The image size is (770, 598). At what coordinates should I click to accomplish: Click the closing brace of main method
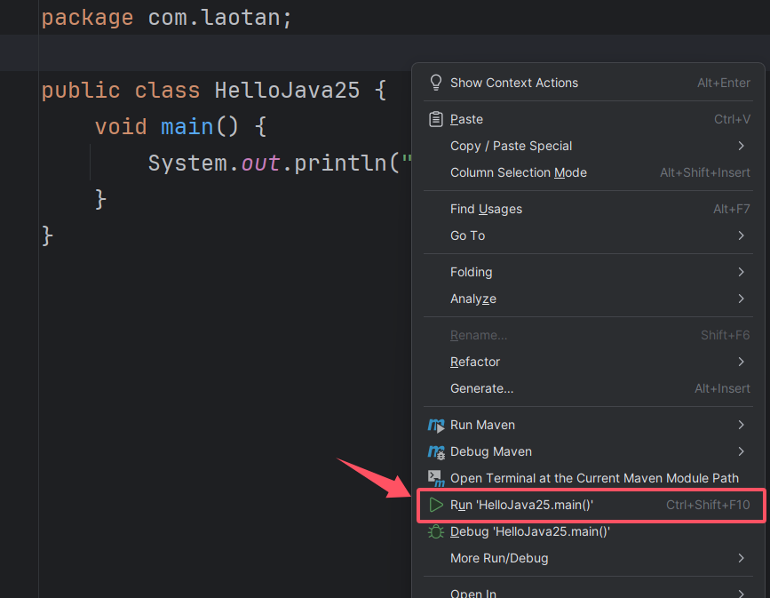(100, 200)
